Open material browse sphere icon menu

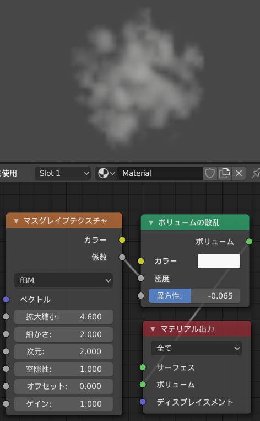click(106, 173)
